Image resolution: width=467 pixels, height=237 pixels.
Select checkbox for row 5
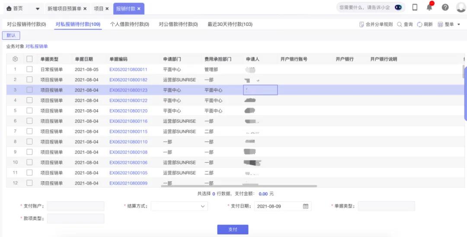click(x=29, y=111)
